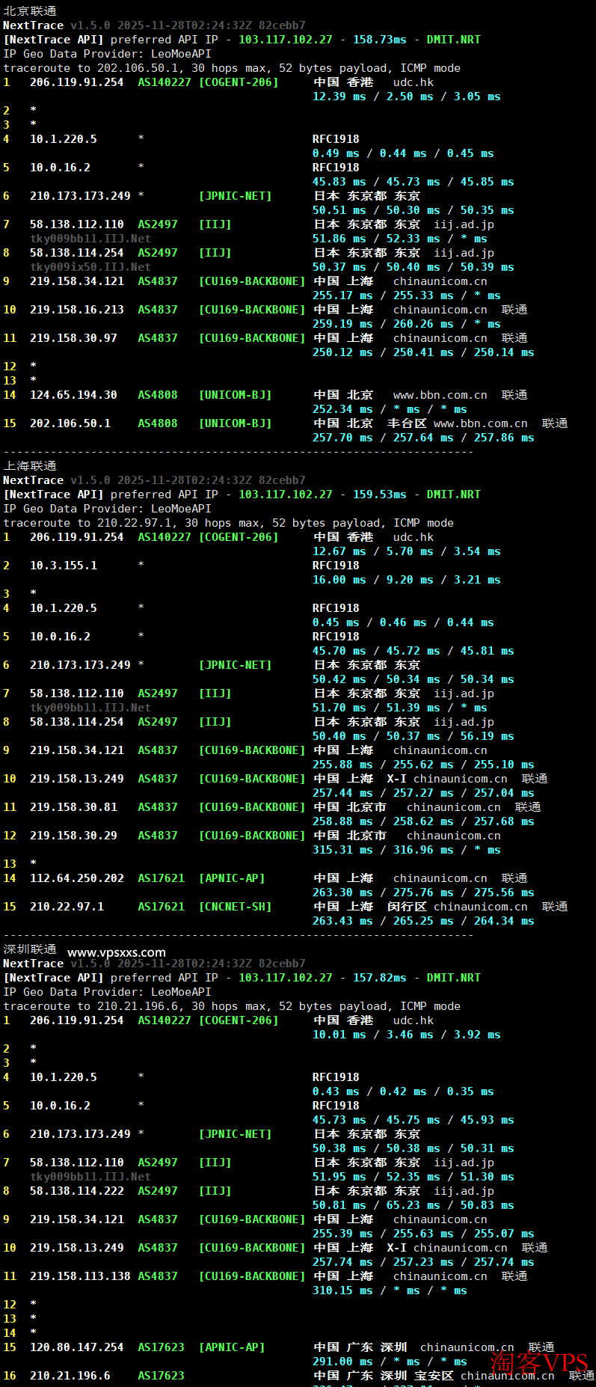Select IP address 58.138.114.222
The height and width of the screenshot is (1387, 596).
pyautogui.click(x=76, y=1191)
